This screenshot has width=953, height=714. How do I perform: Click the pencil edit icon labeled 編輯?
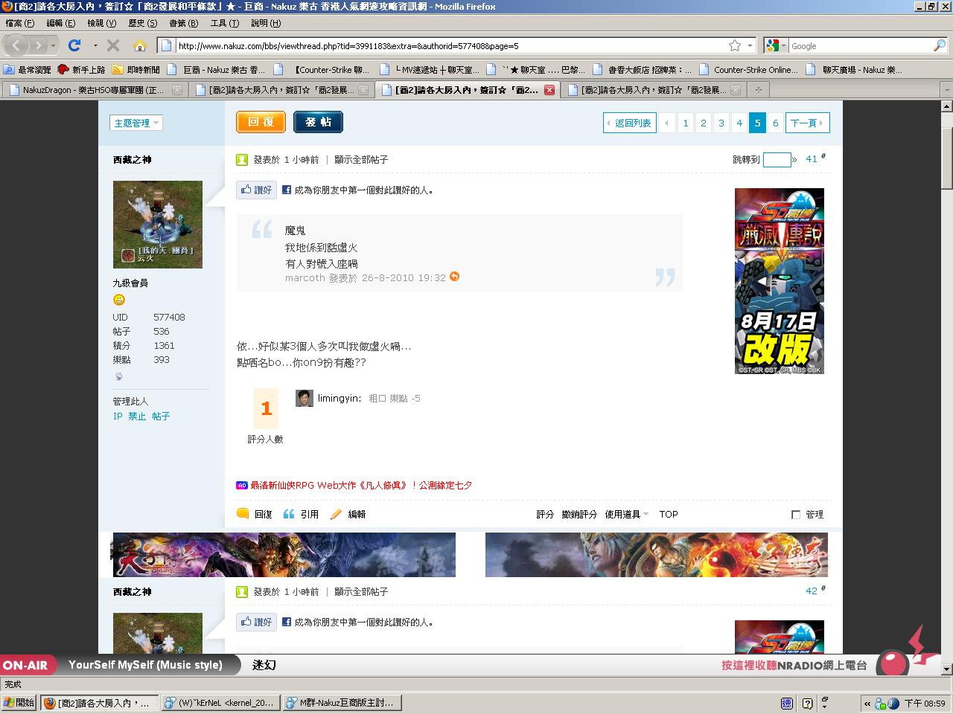336,514
